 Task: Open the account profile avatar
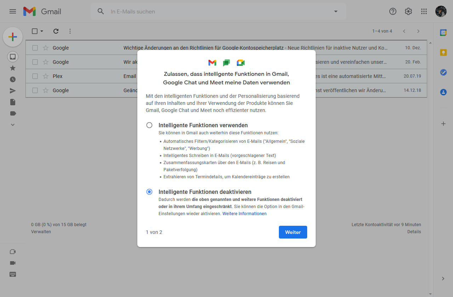click(441, 11)
